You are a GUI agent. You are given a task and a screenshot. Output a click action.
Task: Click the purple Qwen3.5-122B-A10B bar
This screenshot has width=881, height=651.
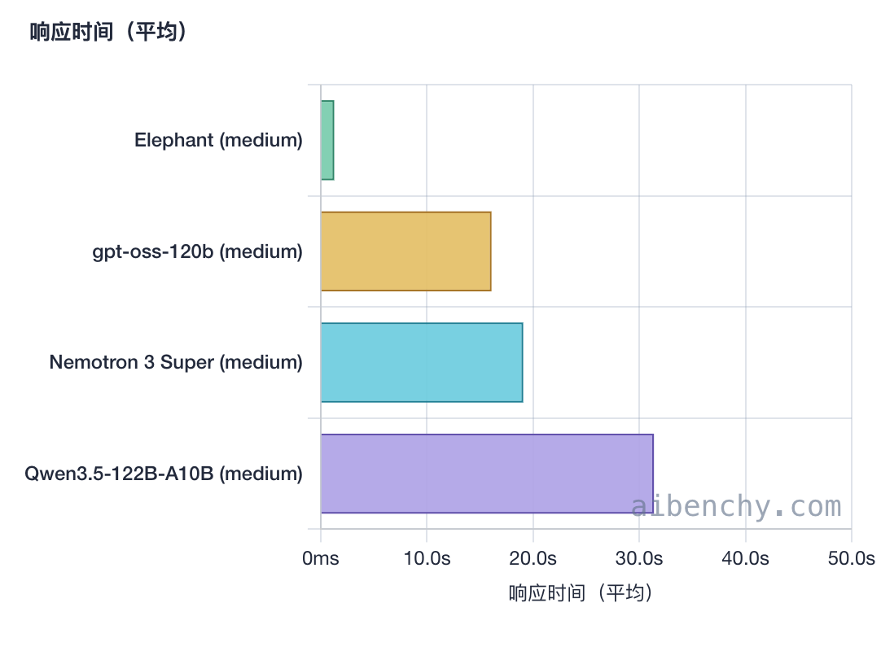click(486, 473)
